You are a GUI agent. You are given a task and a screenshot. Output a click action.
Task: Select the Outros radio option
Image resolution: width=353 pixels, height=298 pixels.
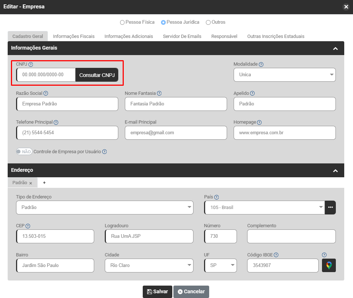(x=208, y=22)
